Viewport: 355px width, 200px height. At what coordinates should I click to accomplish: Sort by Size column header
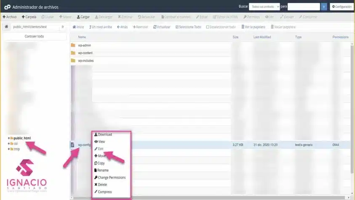coord(235,37)
